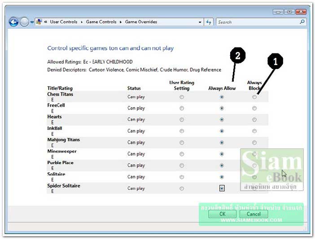Select Always Block for FreeCell

254,109
